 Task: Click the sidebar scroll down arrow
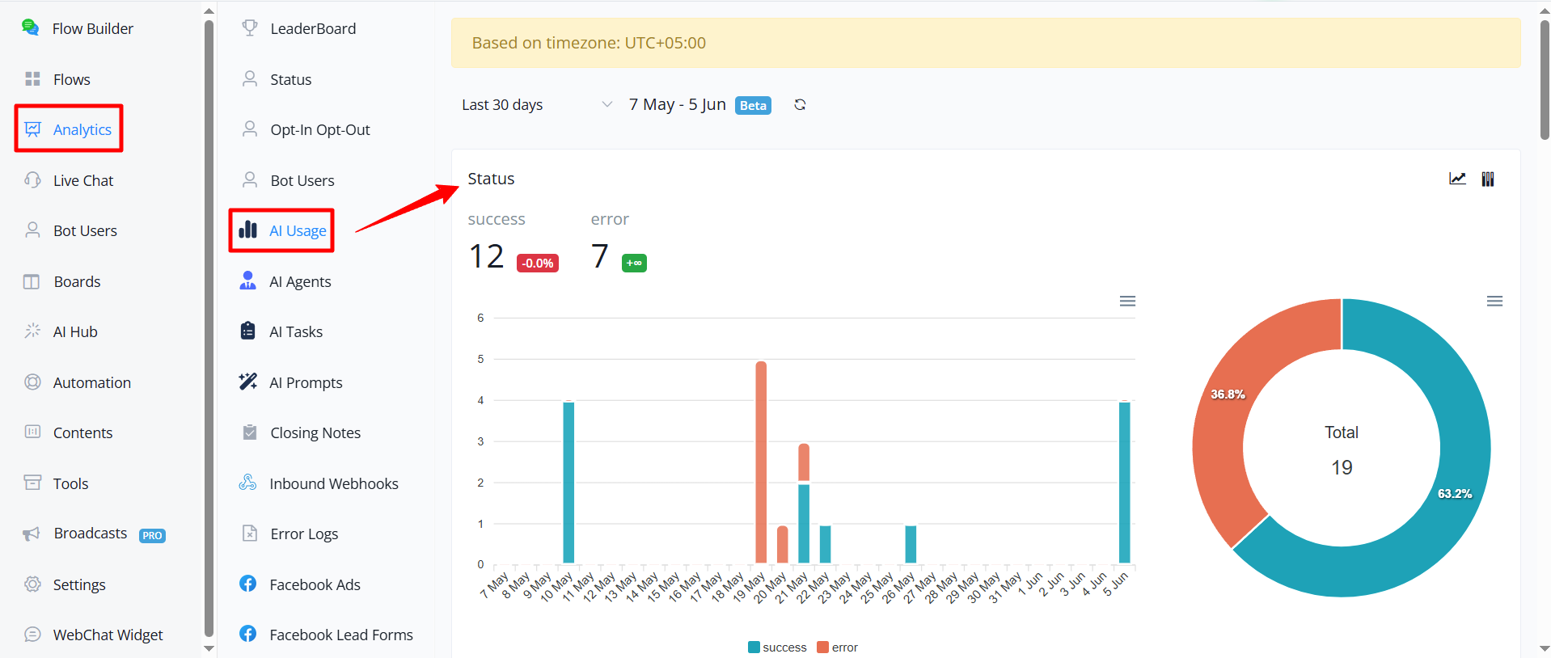pos(209,648)
